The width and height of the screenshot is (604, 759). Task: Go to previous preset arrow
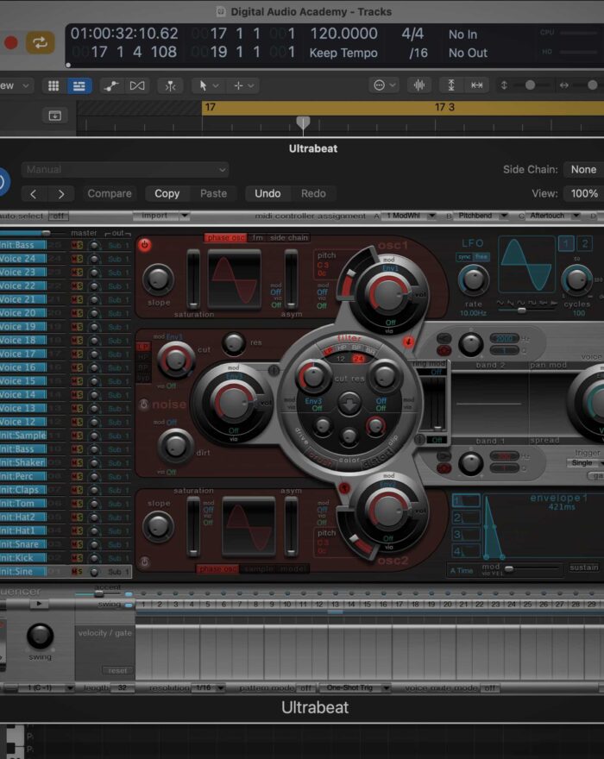coord(34,194)
